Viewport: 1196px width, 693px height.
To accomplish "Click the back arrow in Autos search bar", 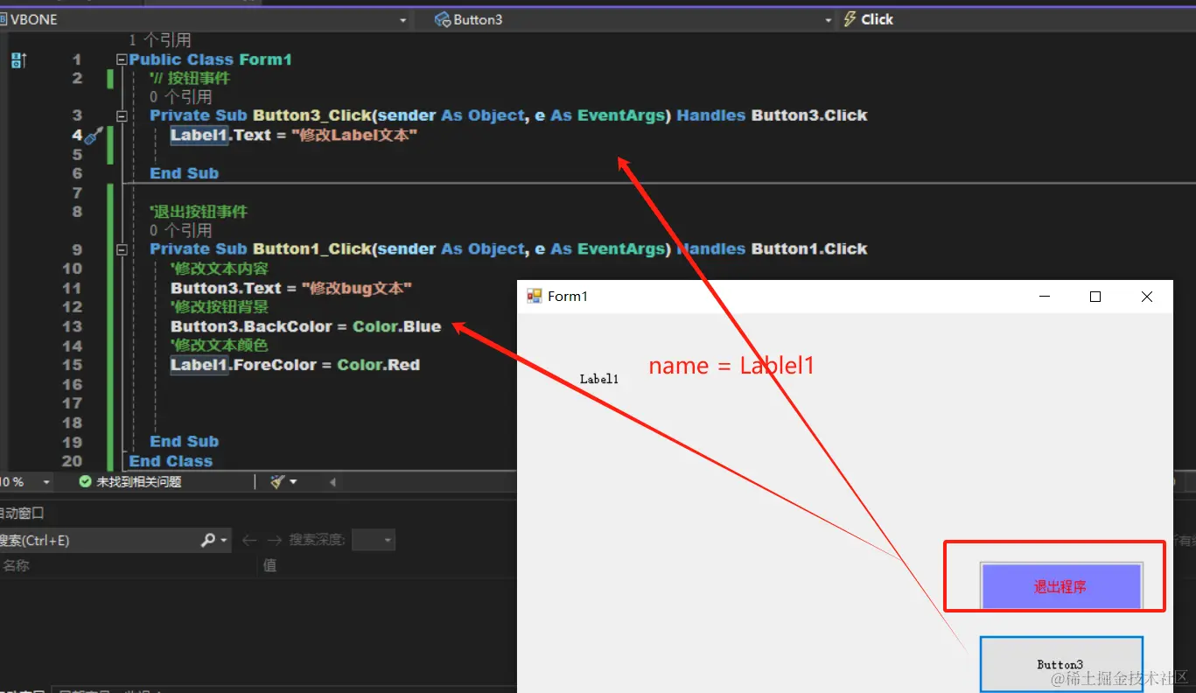I will 249,540.
